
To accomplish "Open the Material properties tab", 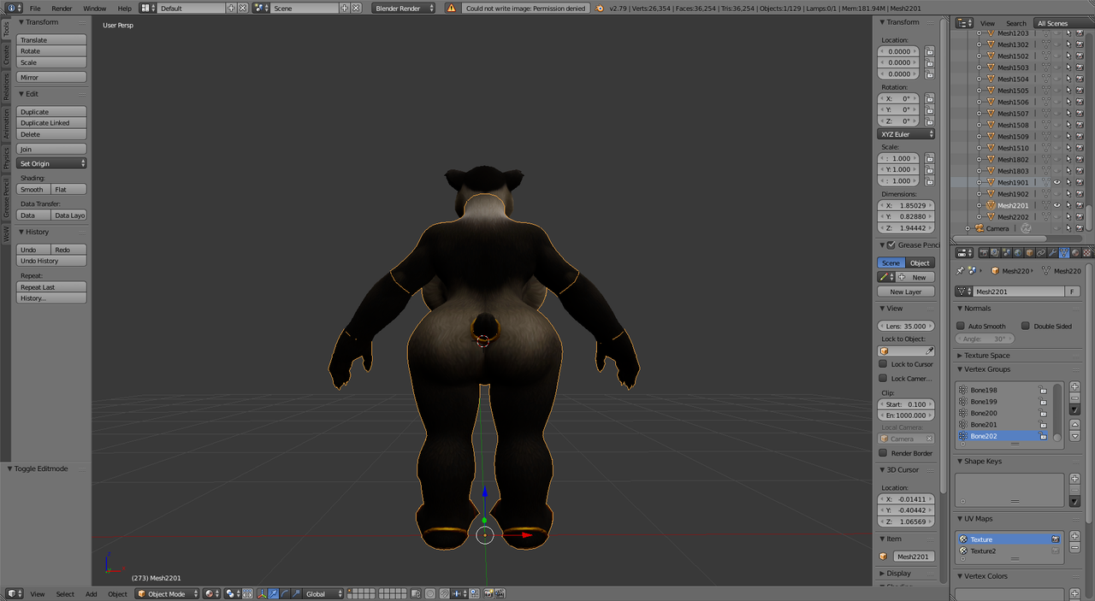I will click(1075, 252).
